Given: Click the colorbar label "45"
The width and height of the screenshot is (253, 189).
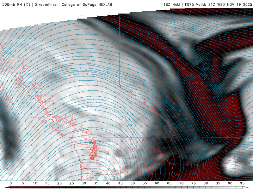Looking at the screenshot, I should point(120,183).
